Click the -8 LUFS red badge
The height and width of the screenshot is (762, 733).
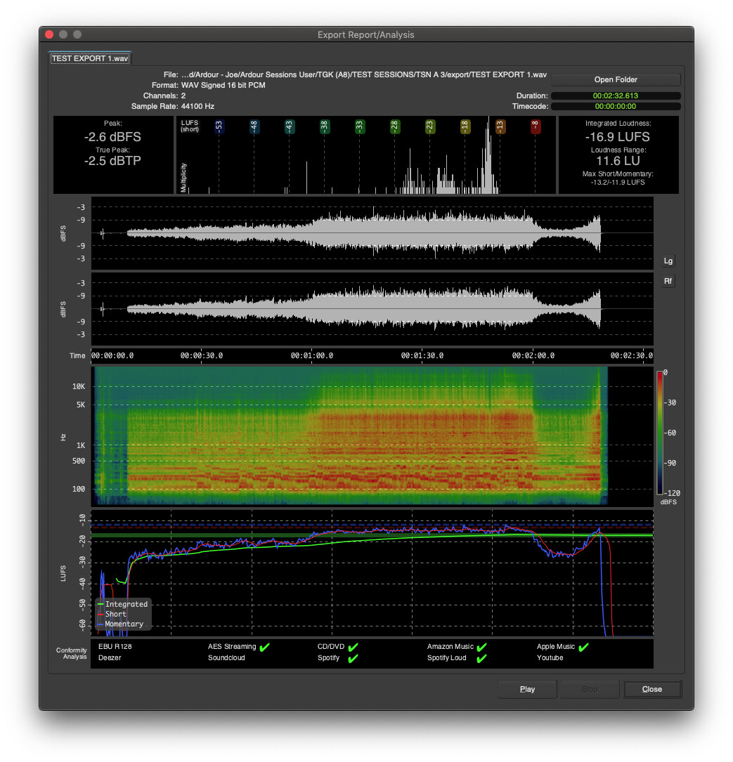click(x=536, y=127)
